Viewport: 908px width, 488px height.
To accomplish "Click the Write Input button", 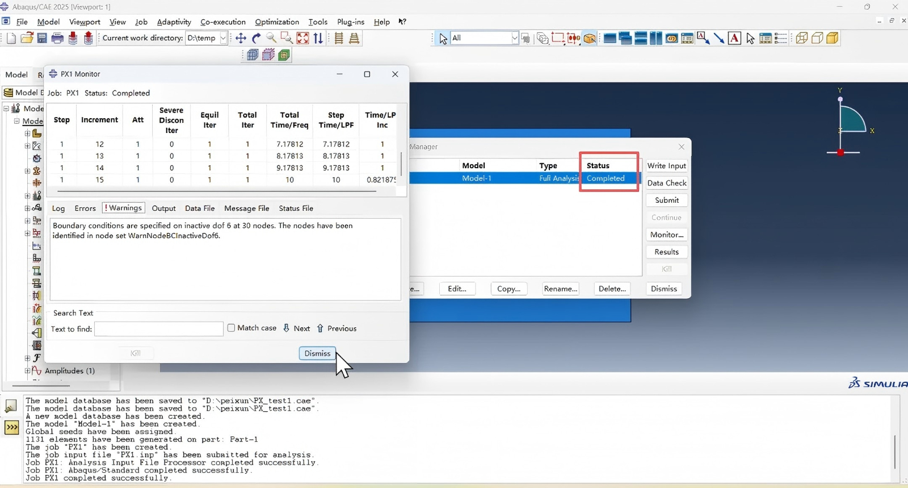I will [x=666, y=166].
